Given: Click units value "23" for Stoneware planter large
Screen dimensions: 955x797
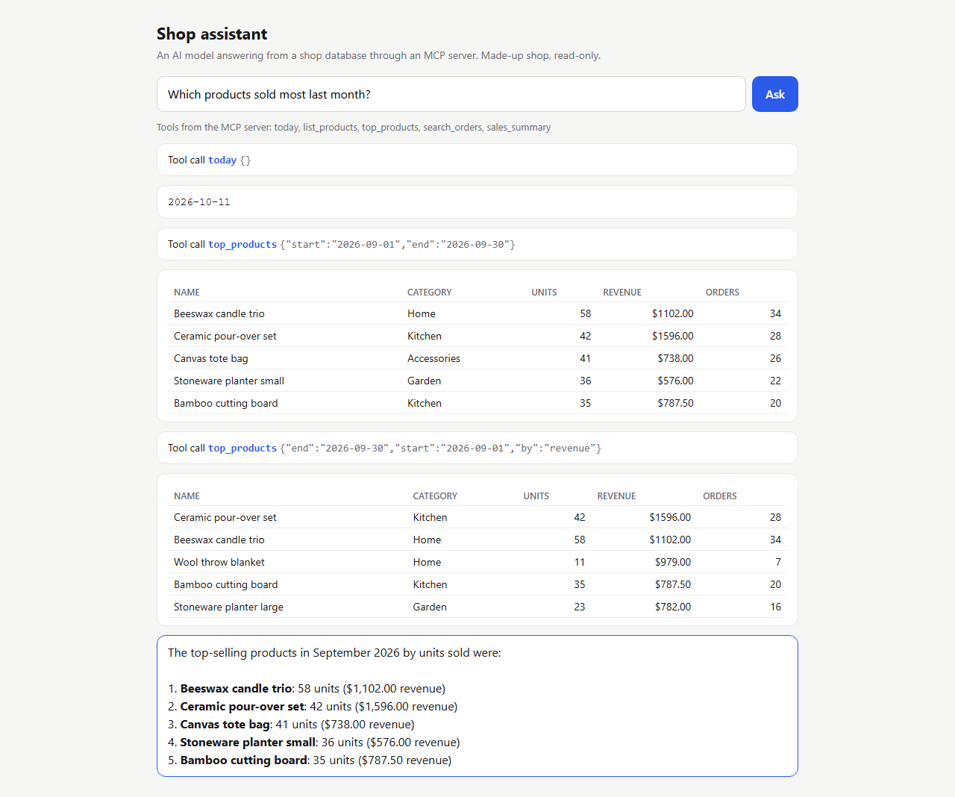Looking at the screenshot, I should click(x=580, y=607).
